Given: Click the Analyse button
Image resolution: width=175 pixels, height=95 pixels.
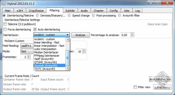Looking at the screenshot, I should (x=80, y=35).
